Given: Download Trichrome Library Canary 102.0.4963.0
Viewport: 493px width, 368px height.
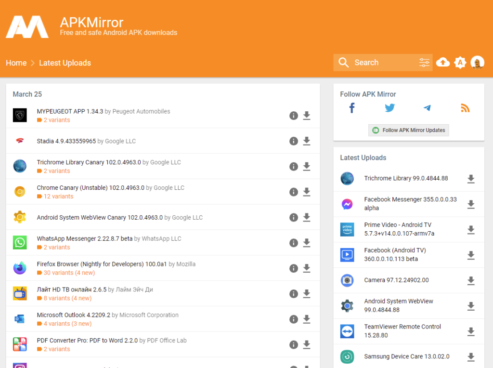Looking at the screenshot, I should coord(307,167).
